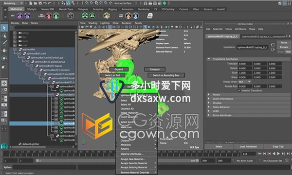This screenshot has width=292, height=175.
Task: Click the Copy Tab button
Action: [x=278, y=146]
